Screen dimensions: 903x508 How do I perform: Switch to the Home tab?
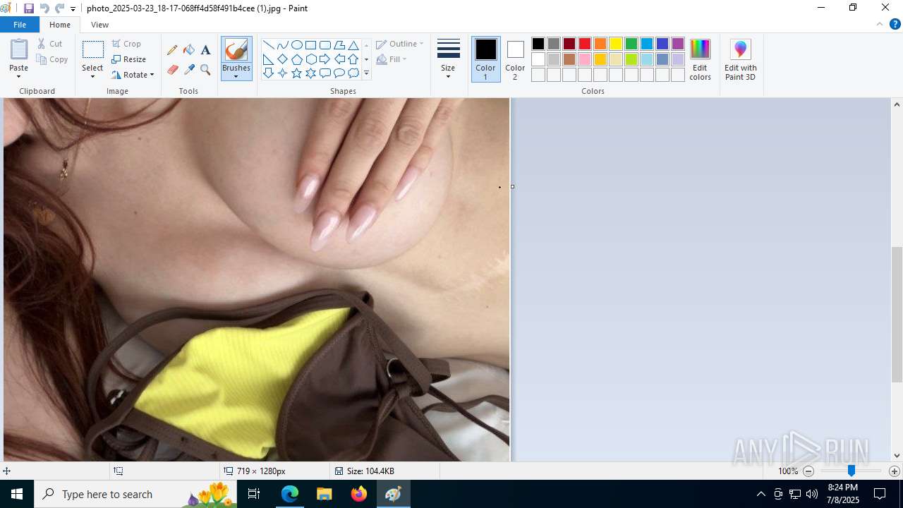pos(60,25)
